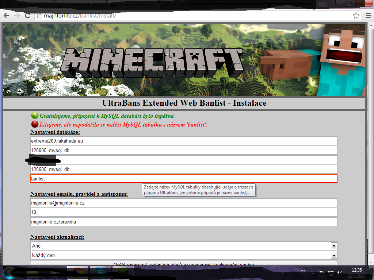Click the 'Nastavení aktualizací:' heading
The image size is (374, 280).
click(57, 237)
